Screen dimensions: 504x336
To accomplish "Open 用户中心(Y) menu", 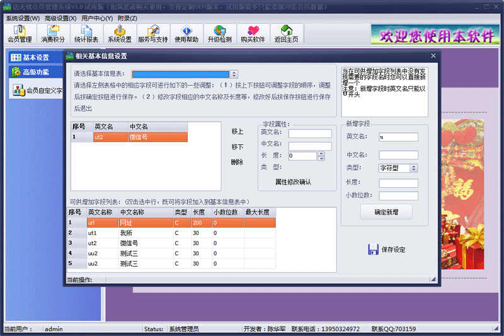I will [97, 18].
